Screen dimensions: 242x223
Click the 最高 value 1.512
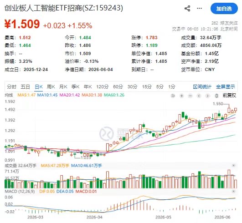coord(25,38)
